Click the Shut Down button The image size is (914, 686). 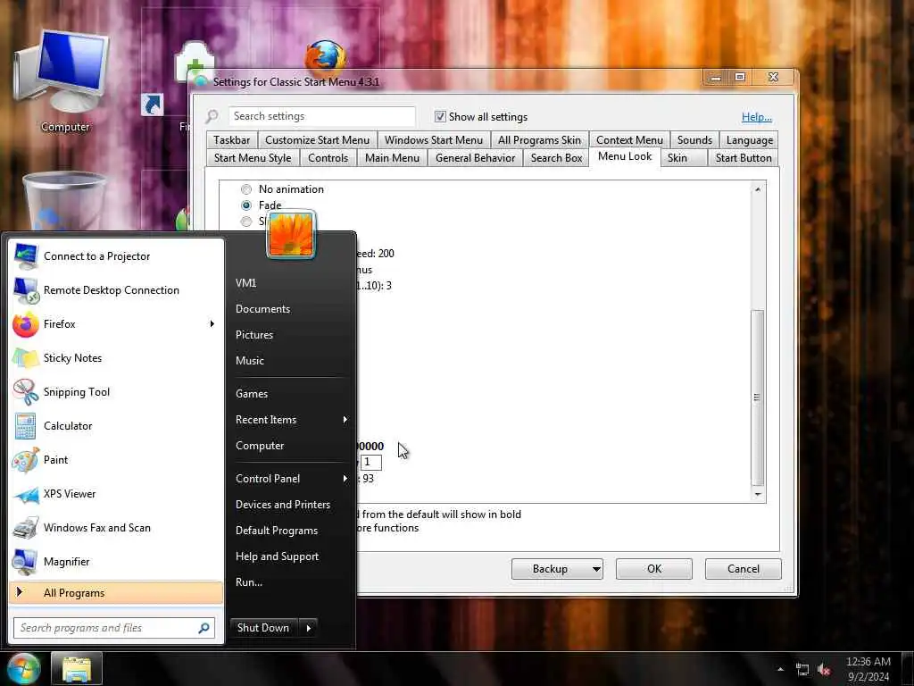coord(263,628)
